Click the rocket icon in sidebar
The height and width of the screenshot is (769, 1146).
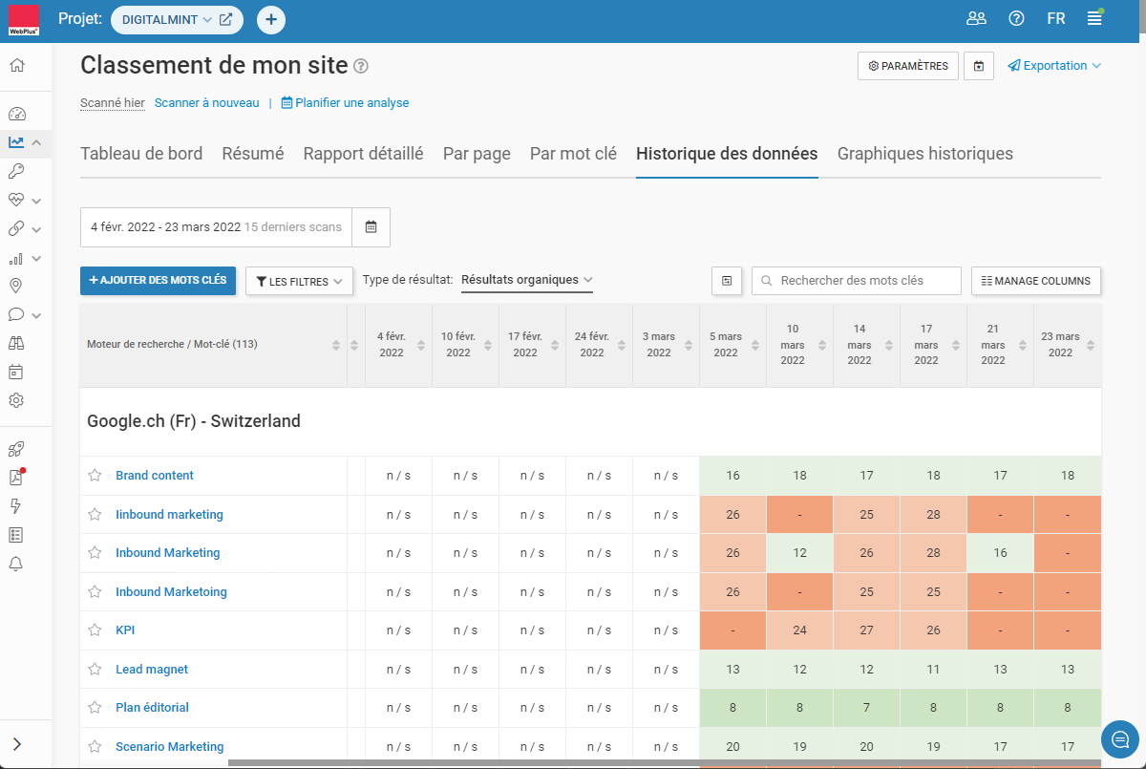pos(16,449)
